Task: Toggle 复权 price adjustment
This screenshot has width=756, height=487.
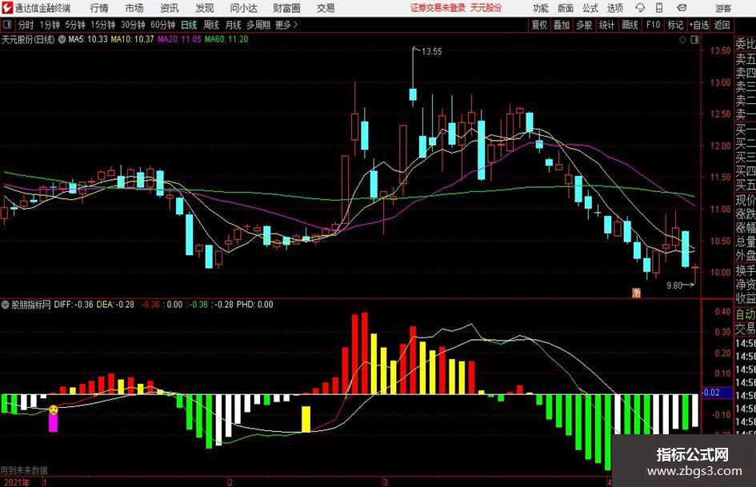Action: pos(539,25)
